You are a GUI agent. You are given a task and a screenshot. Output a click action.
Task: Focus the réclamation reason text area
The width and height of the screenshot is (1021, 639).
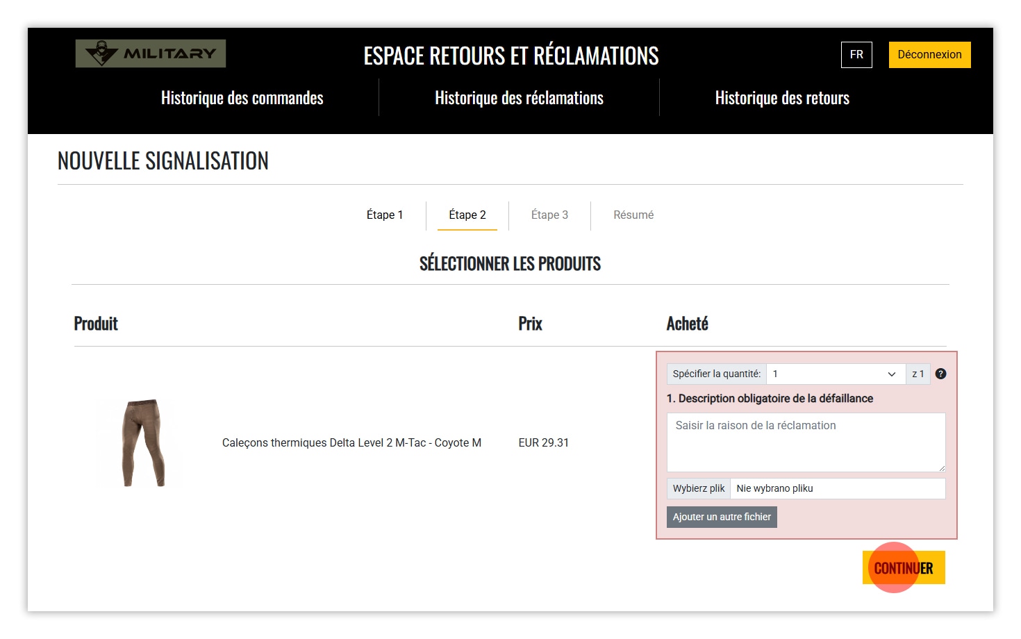(x=805, y=442)
